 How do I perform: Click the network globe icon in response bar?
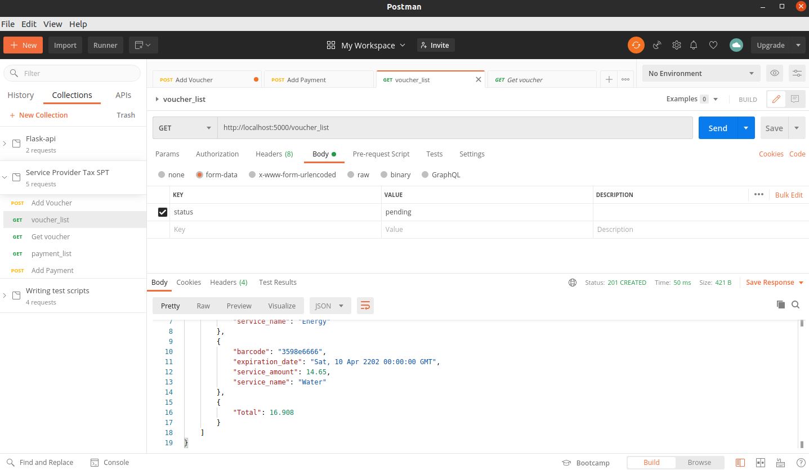pyautogui.click(x=573, y=283)
